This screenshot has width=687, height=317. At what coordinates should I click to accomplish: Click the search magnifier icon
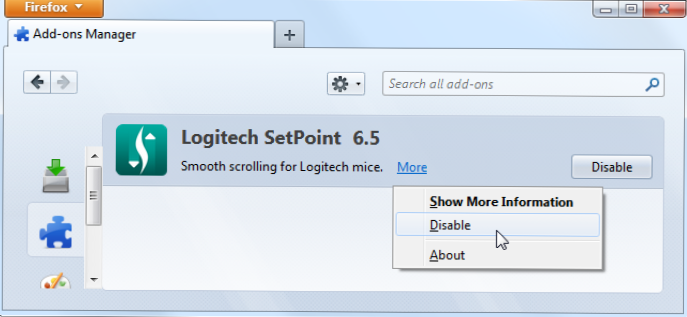click(652, 84)
